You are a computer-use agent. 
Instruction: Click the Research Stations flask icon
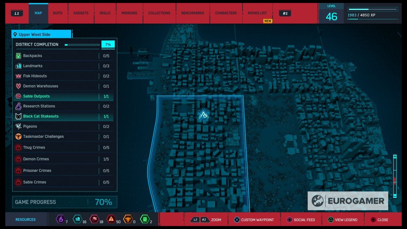[x=18, y=106]
